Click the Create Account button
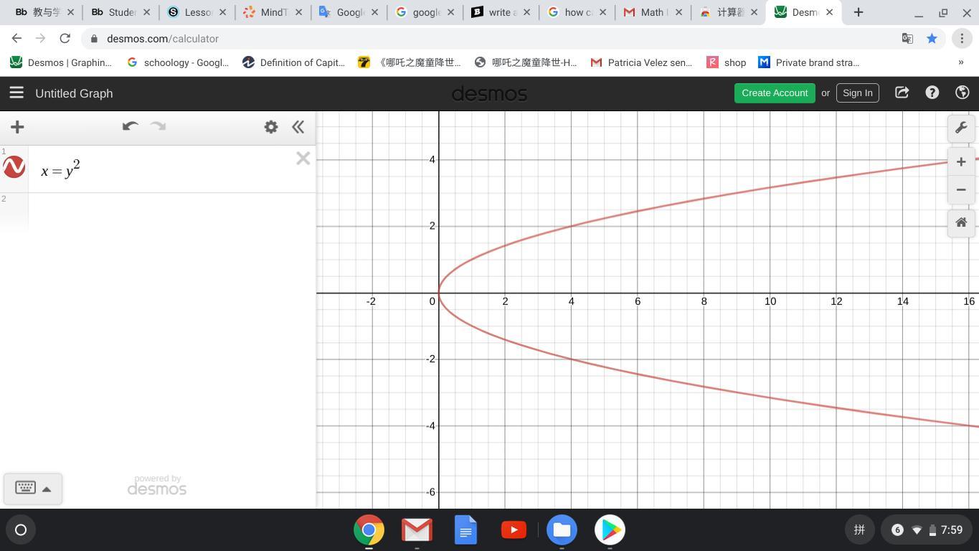The width and height of the screenshot is (979, 551). 775,93
